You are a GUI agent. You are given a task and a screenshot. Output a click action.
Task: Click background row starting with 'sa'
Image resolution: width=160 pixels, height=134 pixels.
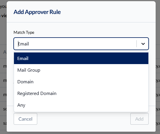tap(5, 123)
